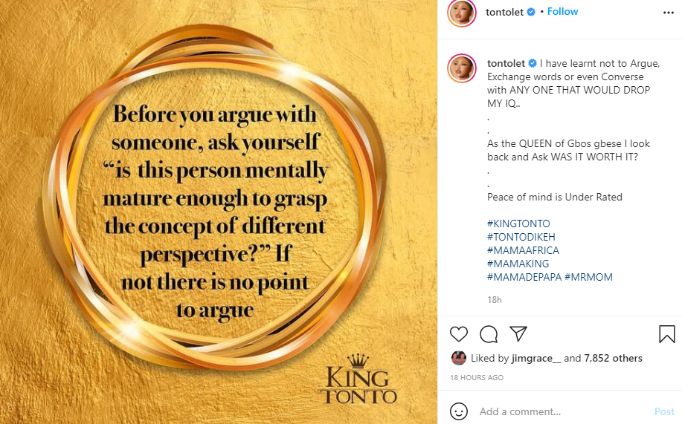This screenshot has width=682, height=424.
Task: Click tontolet header profile picture
Action: [x=462, y=13]
